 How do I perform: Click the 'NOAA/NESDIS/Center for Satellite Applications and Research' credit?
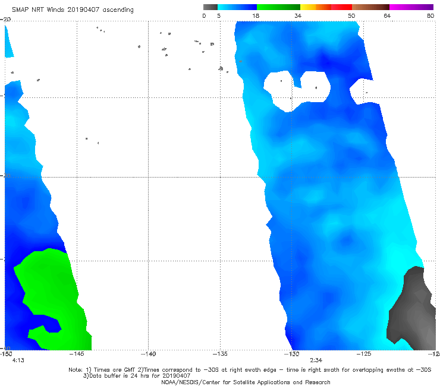246,382
